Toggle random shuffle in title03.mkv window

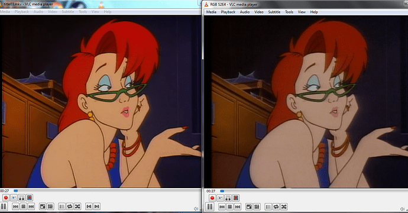pos(77,206)
